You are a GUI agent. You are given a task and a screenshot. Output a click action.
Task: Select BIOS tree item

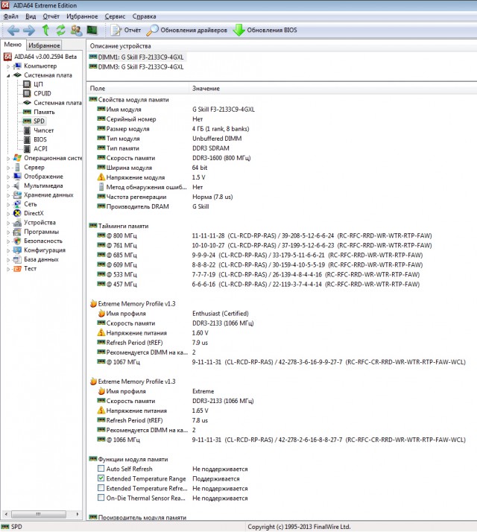pos(35,139)
